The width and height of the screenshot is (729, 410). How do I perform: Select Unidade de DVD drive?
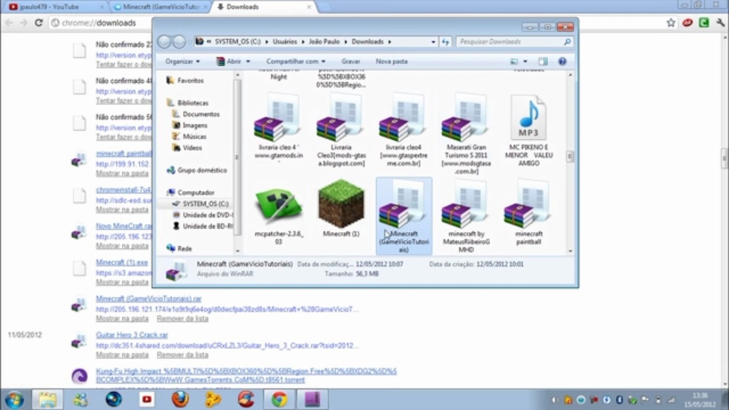pos(203,215)
